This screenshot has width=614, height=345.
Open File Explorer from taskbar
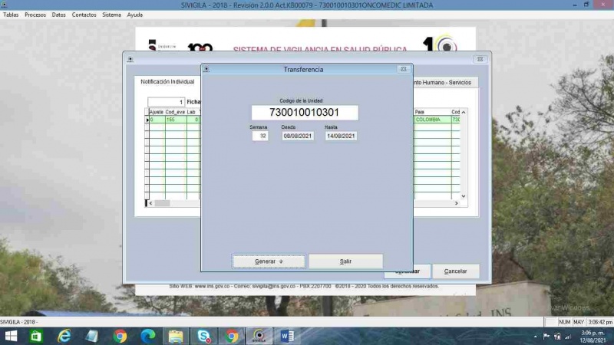click(x=176, y=336)
